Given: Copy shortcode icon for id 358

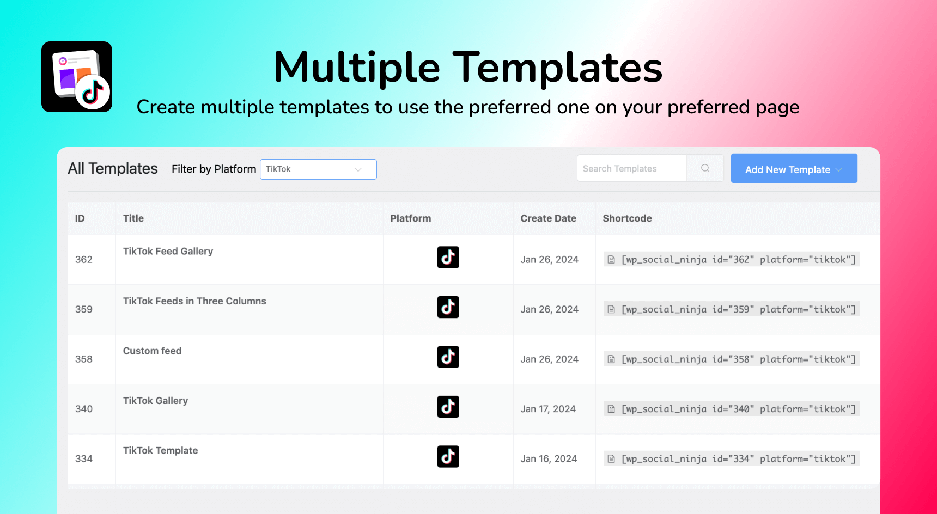Looking at the screenshot, I should [611, 359].
